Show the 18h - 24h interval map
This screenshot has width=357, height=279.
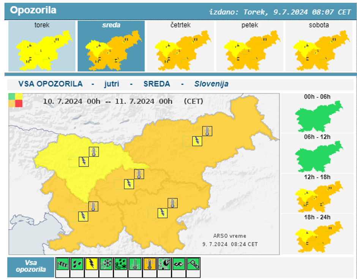pos(318,234)
